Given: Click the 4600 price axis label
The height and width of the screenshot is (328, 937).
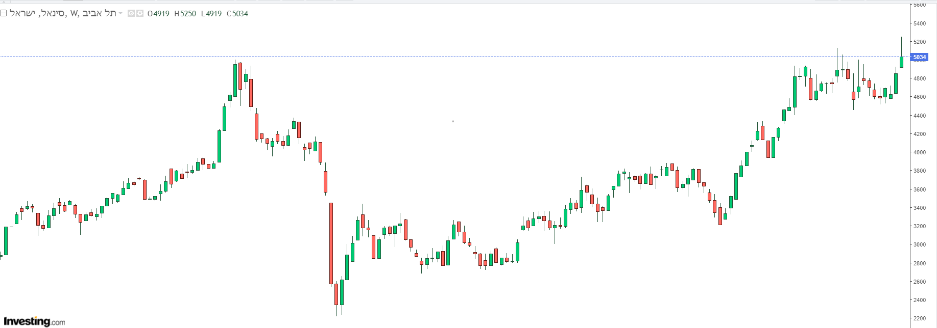Looking at the screenshot, I should click(919, 97).
